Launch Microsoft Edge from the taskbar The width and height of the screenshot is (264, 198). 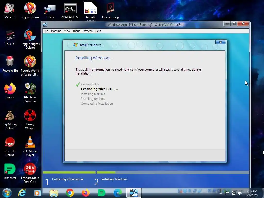[x=118, y=193]
